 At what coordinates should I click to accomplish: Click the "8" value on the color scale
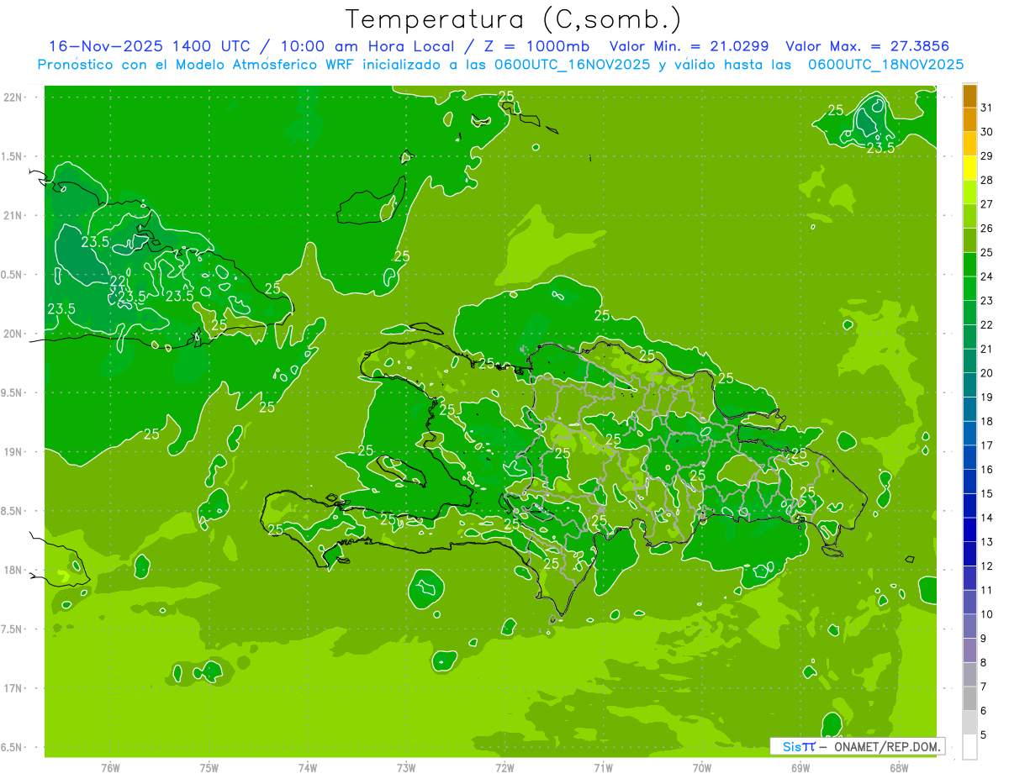[984, 663]
